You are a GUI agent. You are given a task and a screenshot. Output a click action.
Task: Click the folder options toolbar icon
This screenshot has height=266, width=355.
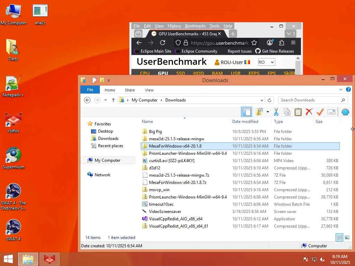[x=259, y=112]
